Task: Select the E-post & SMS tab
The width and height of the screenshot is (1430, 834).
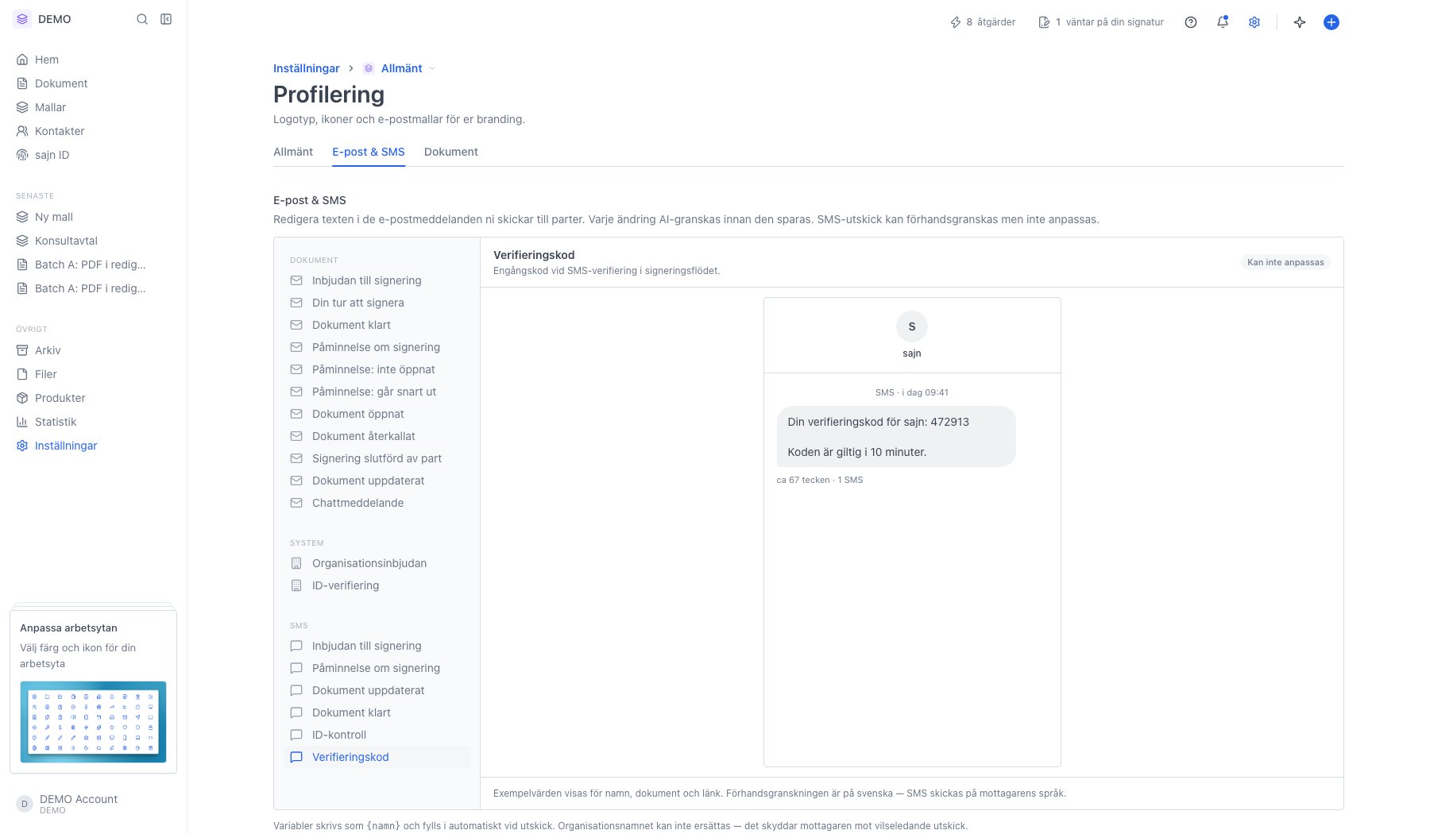Action: 369,152
